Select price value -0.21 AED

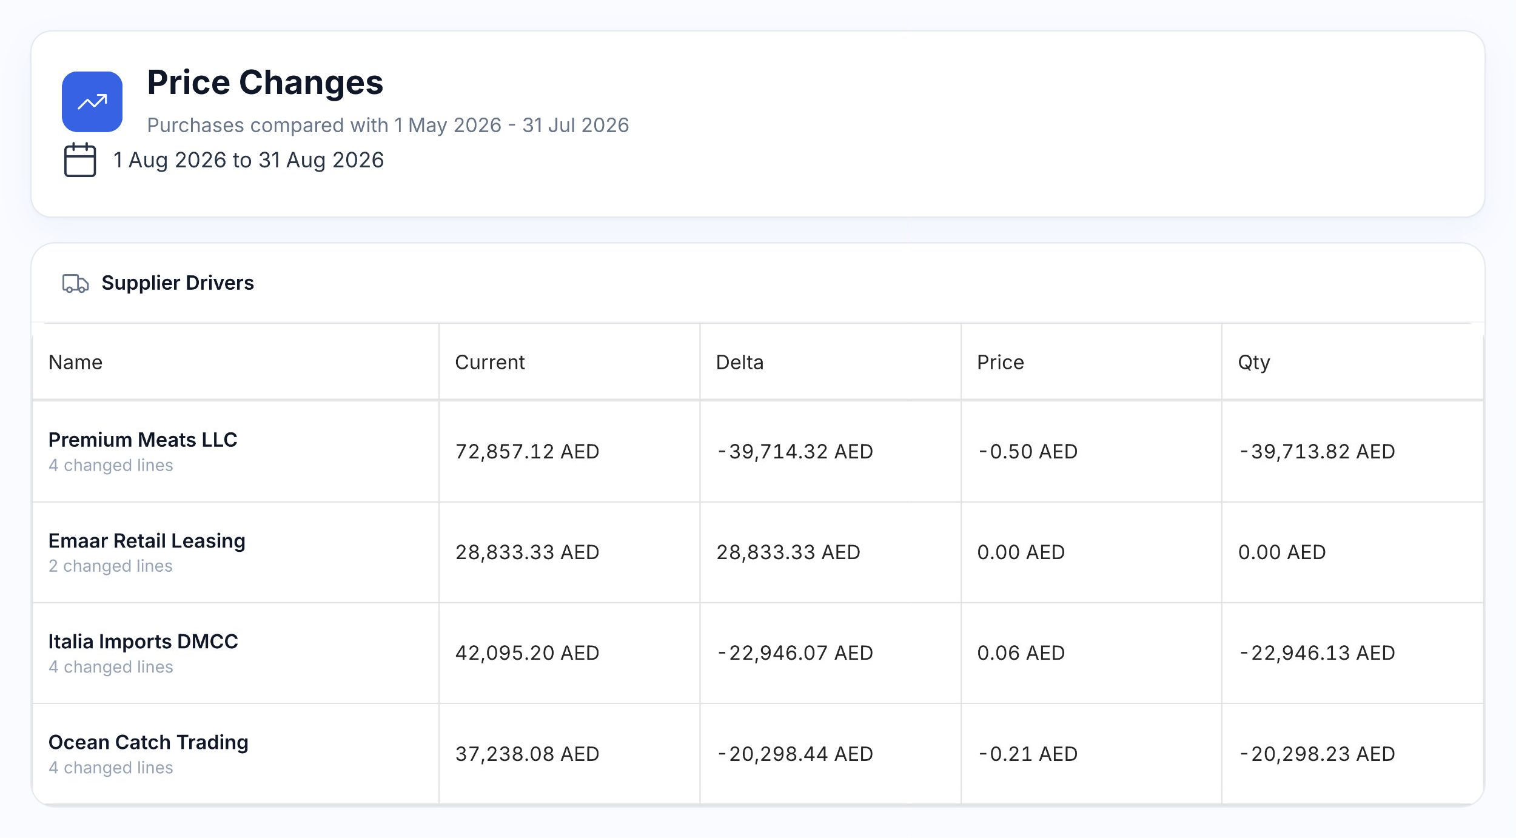[1028, 754]
